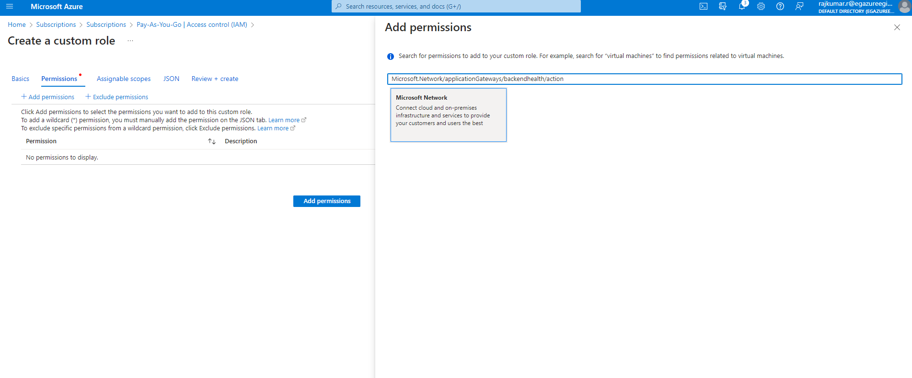Open the JSON tab
Image resolution: width=912 pixels, height=378 pixels.
[x=171, y=79]
